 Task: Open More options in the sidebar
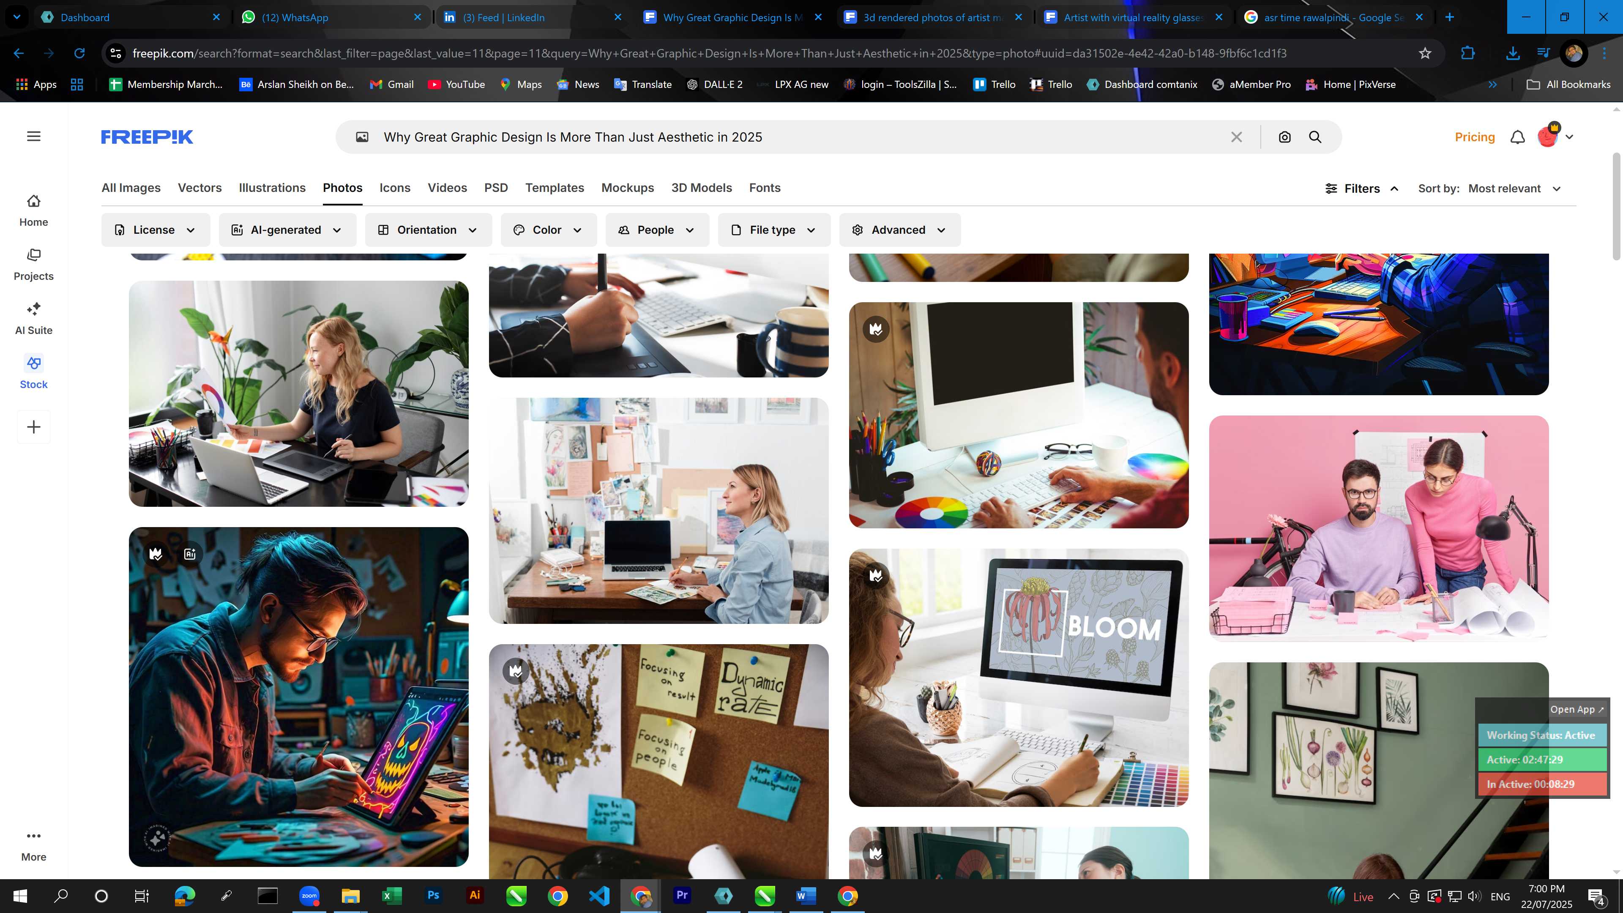click(x=33, y=846)
